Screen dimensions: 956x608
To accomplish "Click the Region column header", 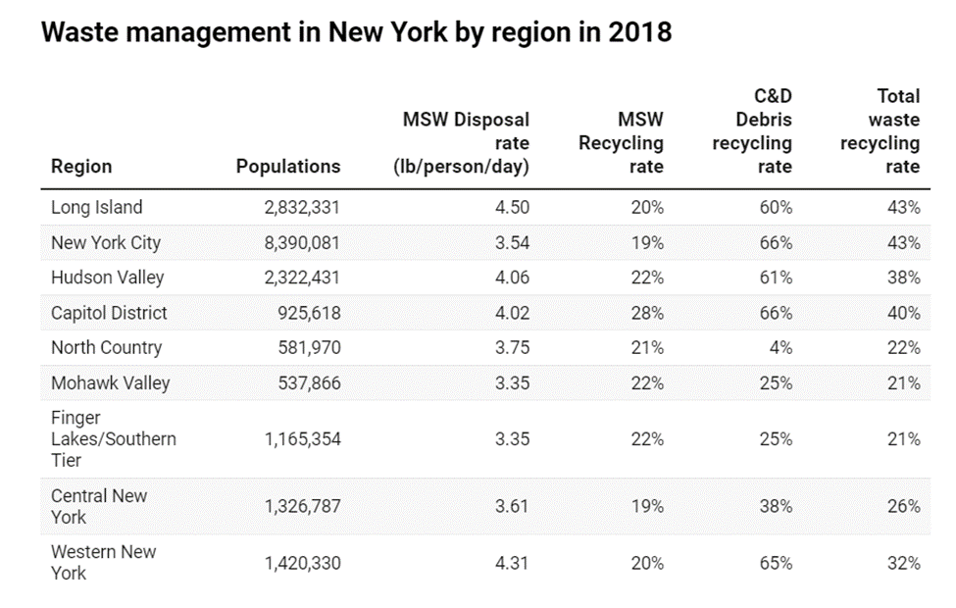I will [81, 166].
